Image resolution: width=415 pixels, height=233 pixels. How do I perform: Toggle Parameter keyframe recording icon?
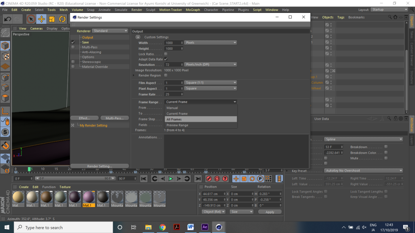(261, 179)
